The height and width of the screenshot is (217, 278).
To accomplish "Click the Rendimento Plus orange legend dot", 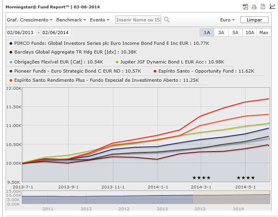I will (x=11, y=80).
